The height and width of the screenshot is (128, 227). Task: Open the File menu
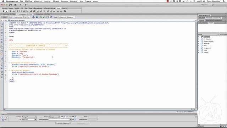pyautogui.click(x=22, y=1)
